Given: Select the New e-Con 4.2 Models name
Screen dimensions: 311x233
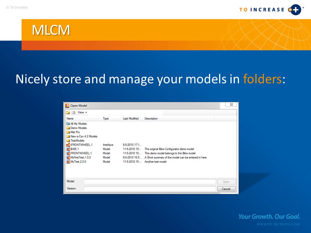Looking at the screenshot, I should pyautogui.click(x=84, y=136).
